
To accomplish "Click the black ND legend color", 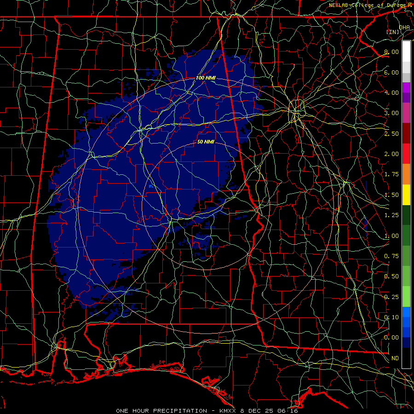I will point(406,358).
